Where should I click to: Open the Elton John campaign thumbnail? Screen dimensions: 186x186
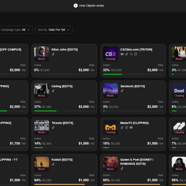[x=42, y=54]
